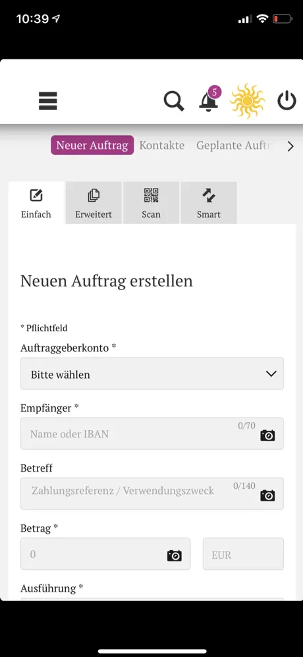Tap the power logout icon

pyautogui.click(x=287, y=102)
